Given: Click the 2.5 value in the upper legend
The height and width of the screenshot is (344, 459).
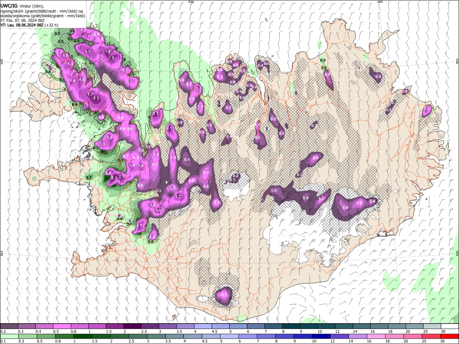Looking at the screenshot, I should point(144,331).
